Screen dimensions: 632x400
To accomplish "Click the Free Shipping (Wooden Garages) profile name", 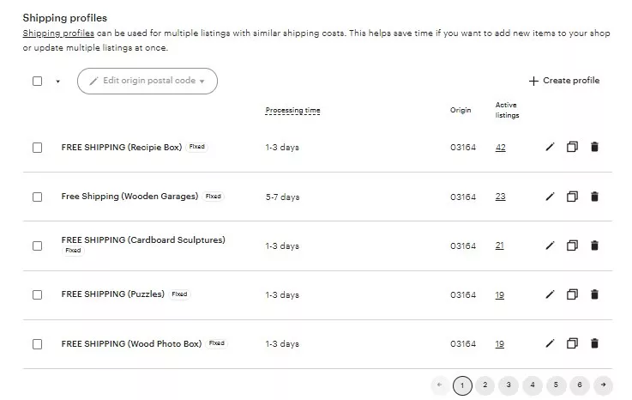I will [x=129, y=197].
